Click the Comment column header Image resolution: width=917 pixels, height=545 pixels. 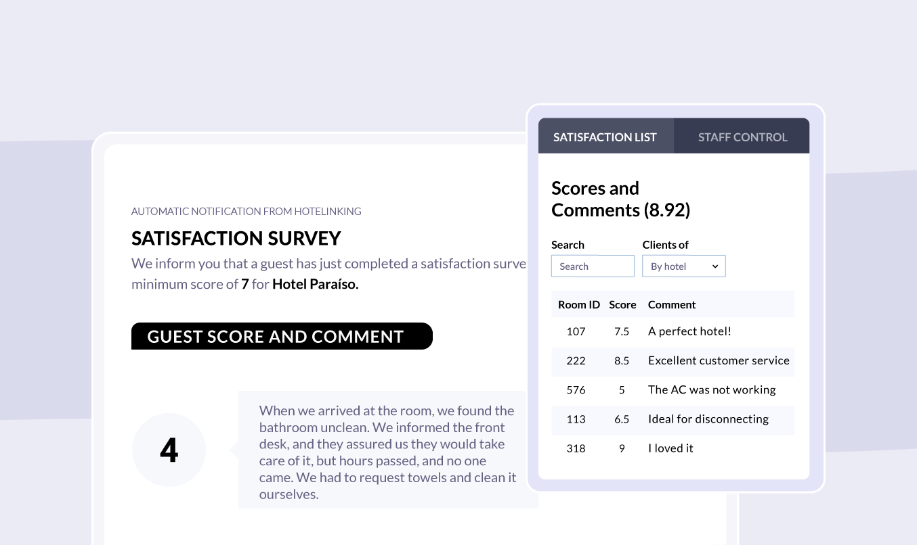click(x=672, y=304)
